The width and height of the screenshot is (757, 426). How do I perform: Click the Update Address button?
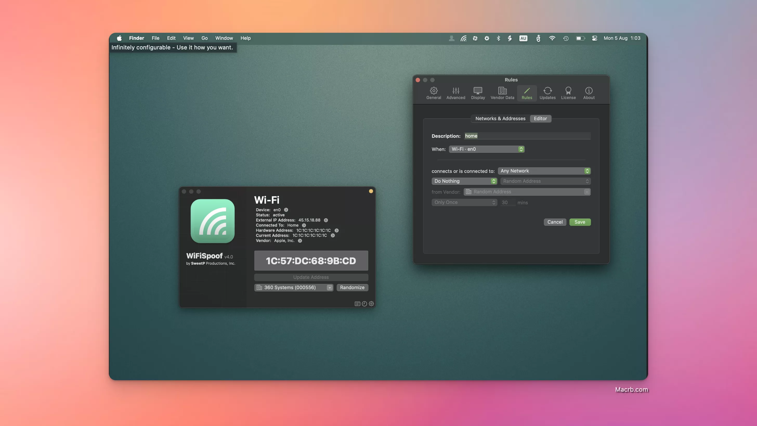[x=311, y=277]
